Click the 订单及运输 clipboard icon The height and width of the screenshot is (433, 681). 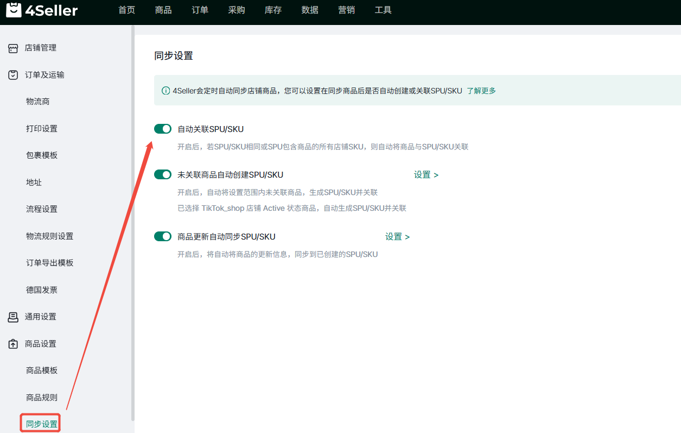pyautogui.click(x=13, y=75)
